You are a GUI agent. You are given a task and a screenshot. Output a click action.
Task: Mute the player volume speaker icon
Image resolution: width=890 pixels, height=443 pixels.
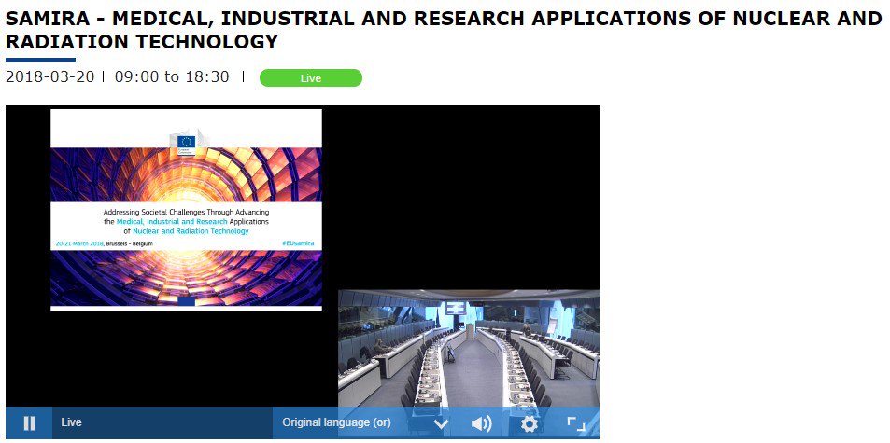[x=481, y=423]
